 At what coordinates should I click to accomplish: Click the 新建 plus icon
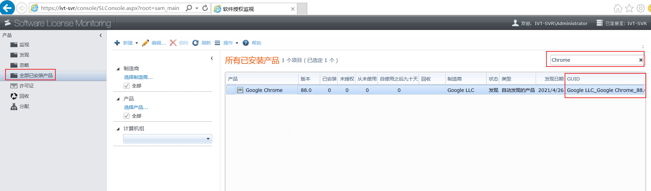(117, 43)
